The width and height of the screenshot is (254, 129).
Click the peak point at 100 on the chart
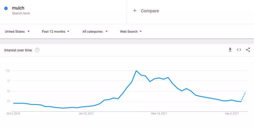point(136,71)
